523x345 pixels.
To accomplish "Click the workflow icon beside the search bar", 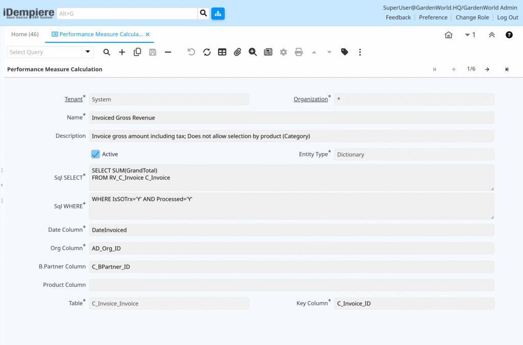I will coord(218,13).
